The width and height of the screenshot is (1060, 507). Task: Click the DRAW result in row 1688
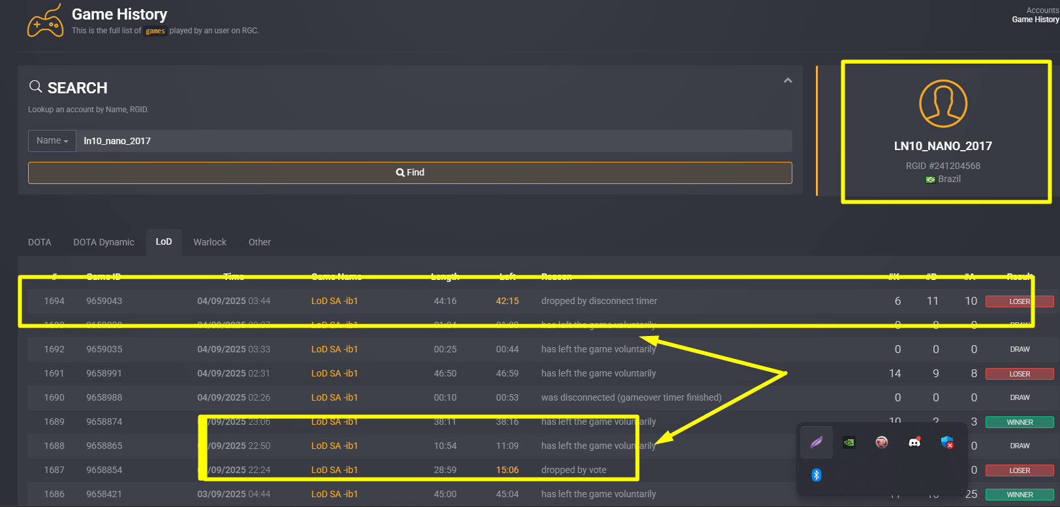(1020, 446)
